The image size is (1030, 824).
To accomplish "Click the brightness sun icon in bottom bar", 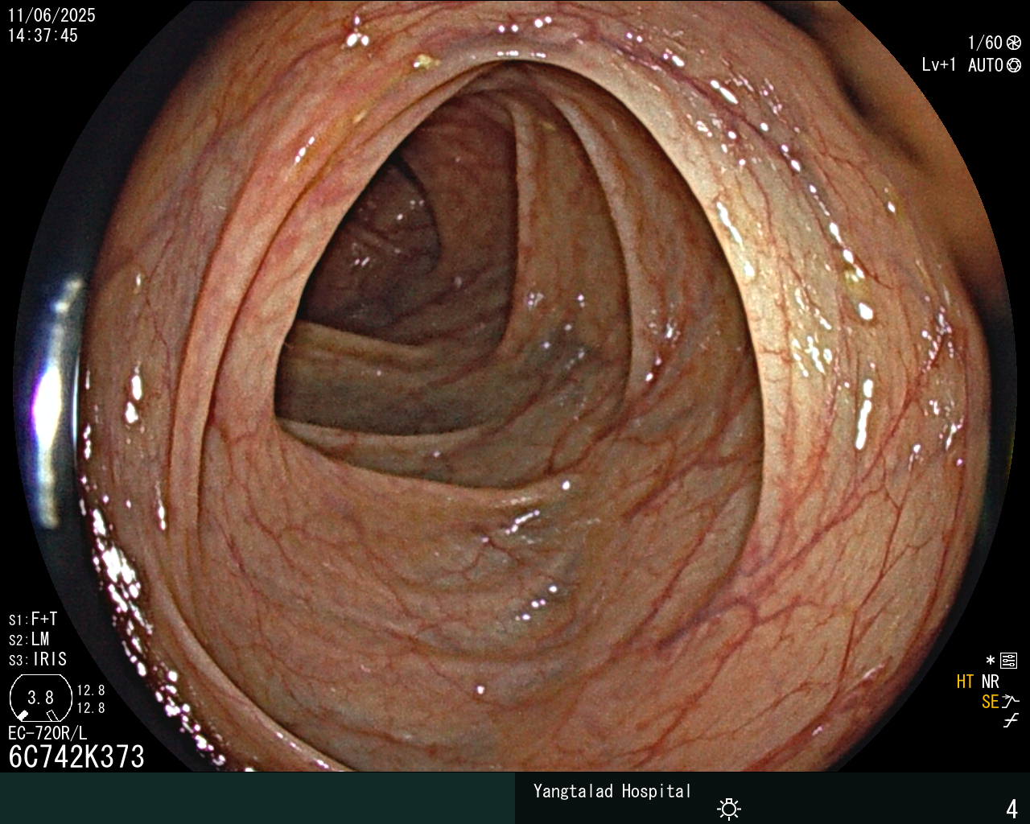I will pos(729,809).
